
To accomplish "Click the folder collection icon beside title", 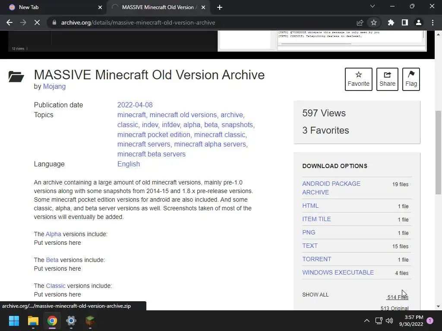I will (x=16, y=76).
